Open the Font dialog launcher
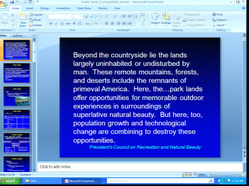The image size is (249, 186). 100,30
